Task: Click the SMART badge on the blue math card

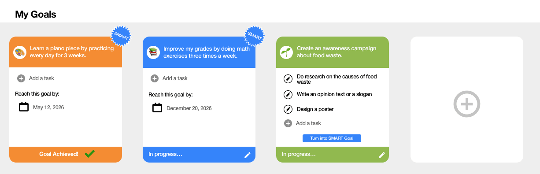Action: pos(255,36)
